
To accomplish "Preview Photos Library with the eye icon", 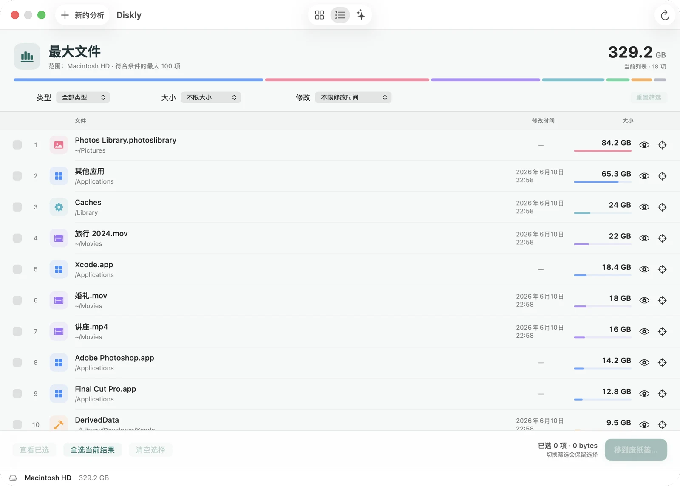I will (644, 145).
